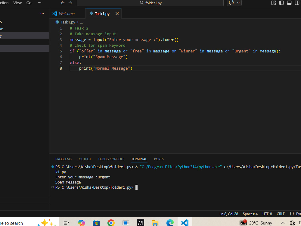Expand the breadcrumb ellipsis after Task1.py

coord(81,22)
